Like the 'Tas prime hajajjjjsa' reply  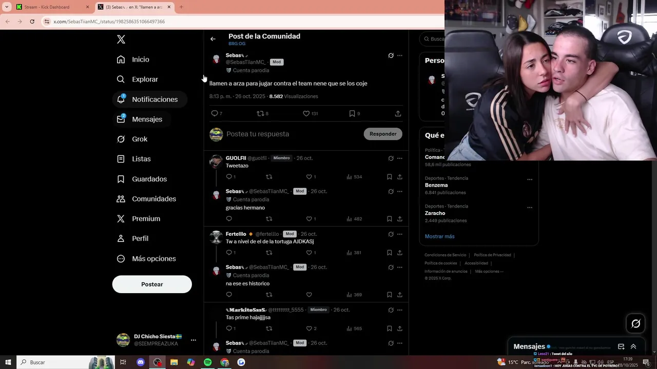(309, 329)
